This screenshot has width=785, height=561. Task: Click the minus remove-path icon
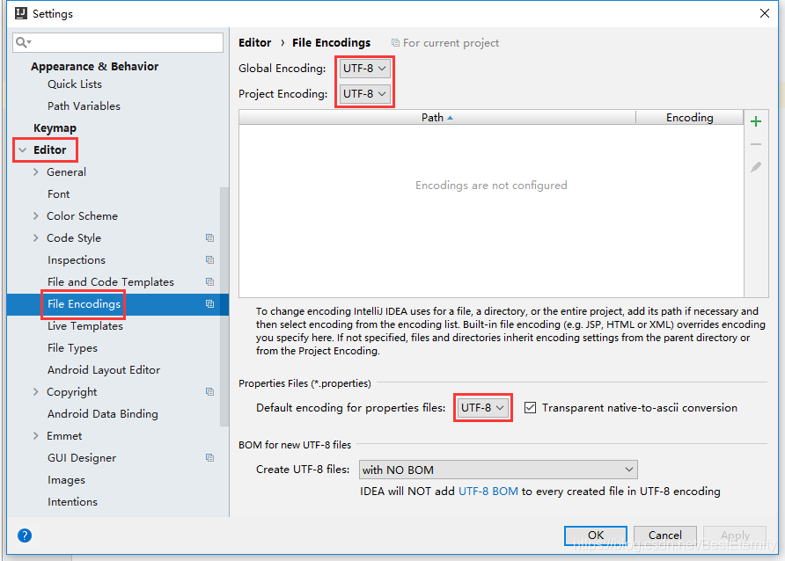[756, 144]
